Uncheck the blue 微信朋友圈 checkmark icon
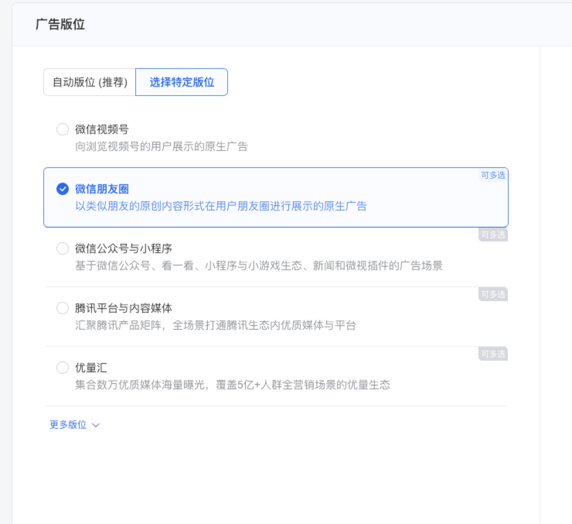This screenshot has height=524, width=572. coord(63,189)
